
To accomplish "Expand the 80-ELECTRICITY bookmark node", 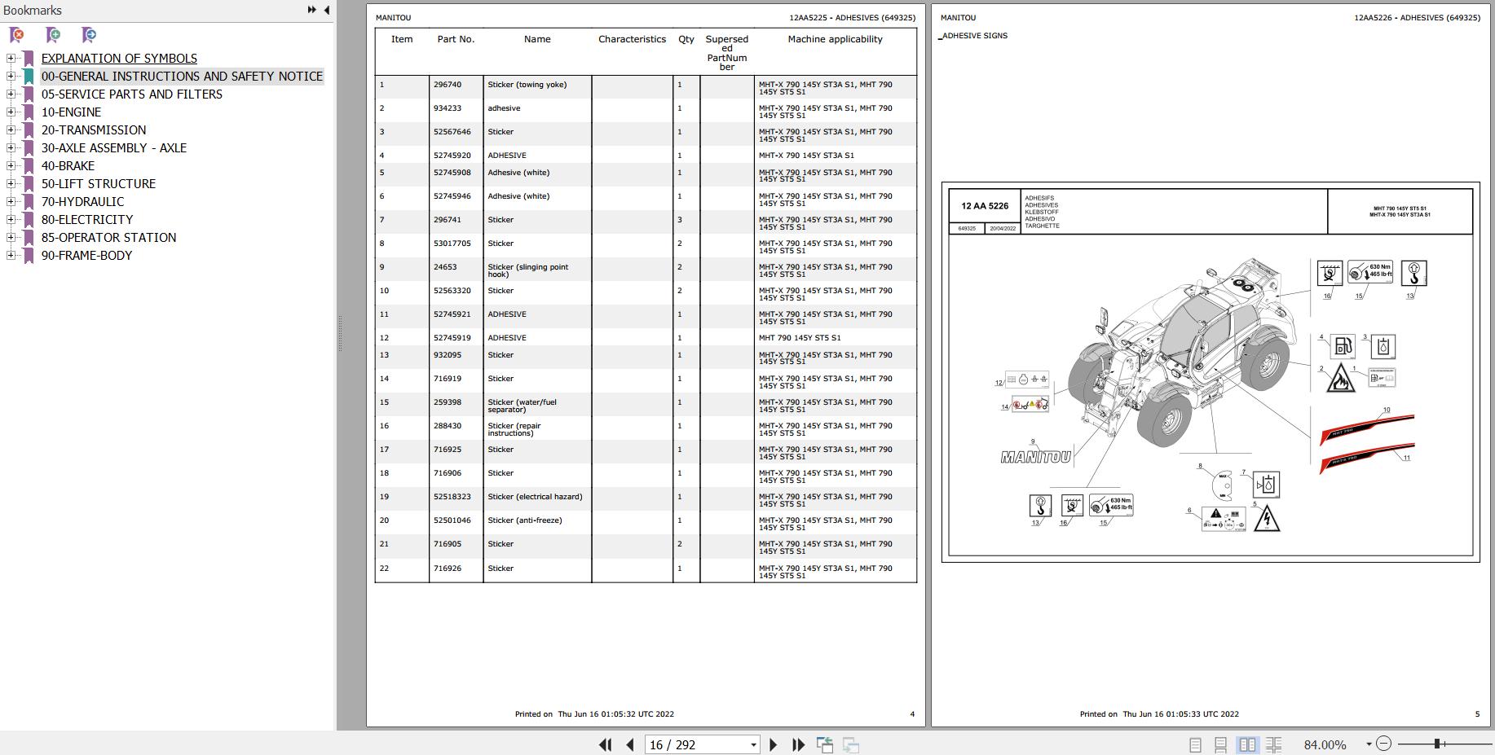I will (11, 220).
